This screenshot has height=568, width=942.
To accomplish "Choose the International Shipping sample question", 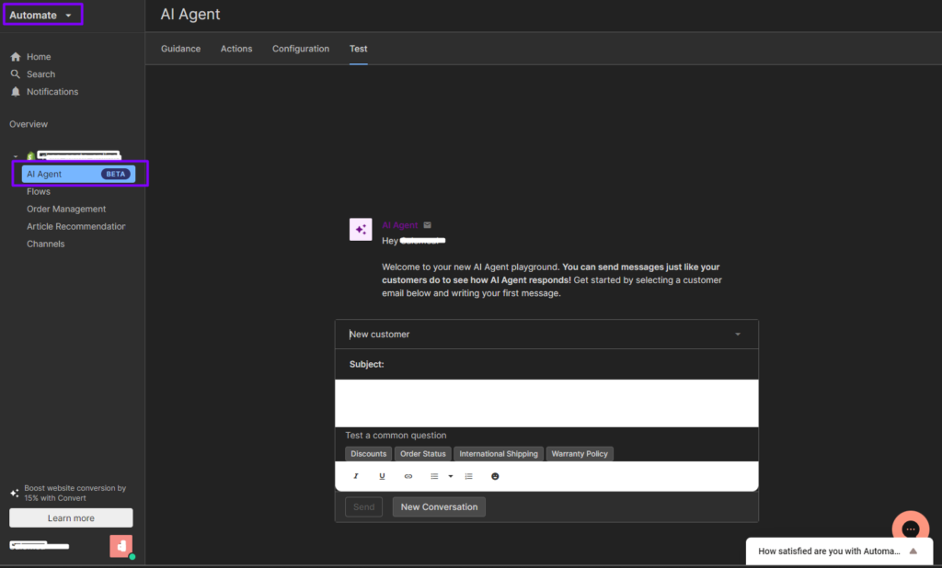I will tap(499, 454).
